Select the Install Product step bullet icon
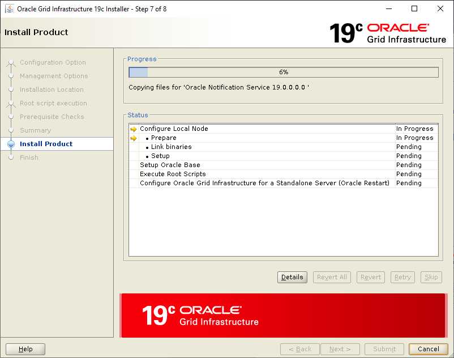 tap(11, 144)
